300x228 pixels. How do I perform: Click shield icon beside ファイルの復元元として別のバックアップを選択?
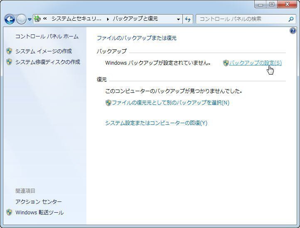pos(108,103)
